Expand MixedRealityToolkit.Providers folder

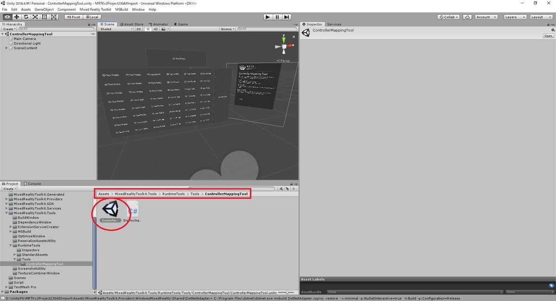tap(6, 199)
